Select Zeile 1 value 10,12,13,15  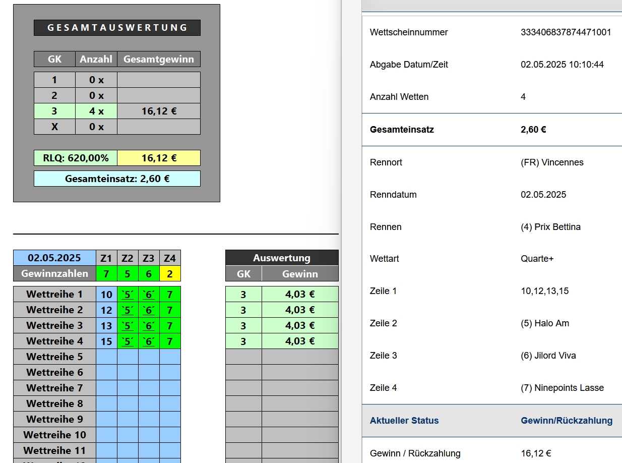point(544,291)
